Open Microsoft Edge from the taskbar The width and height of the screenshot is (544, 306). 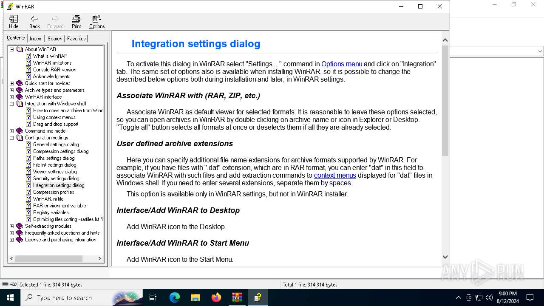click(175, 297)
